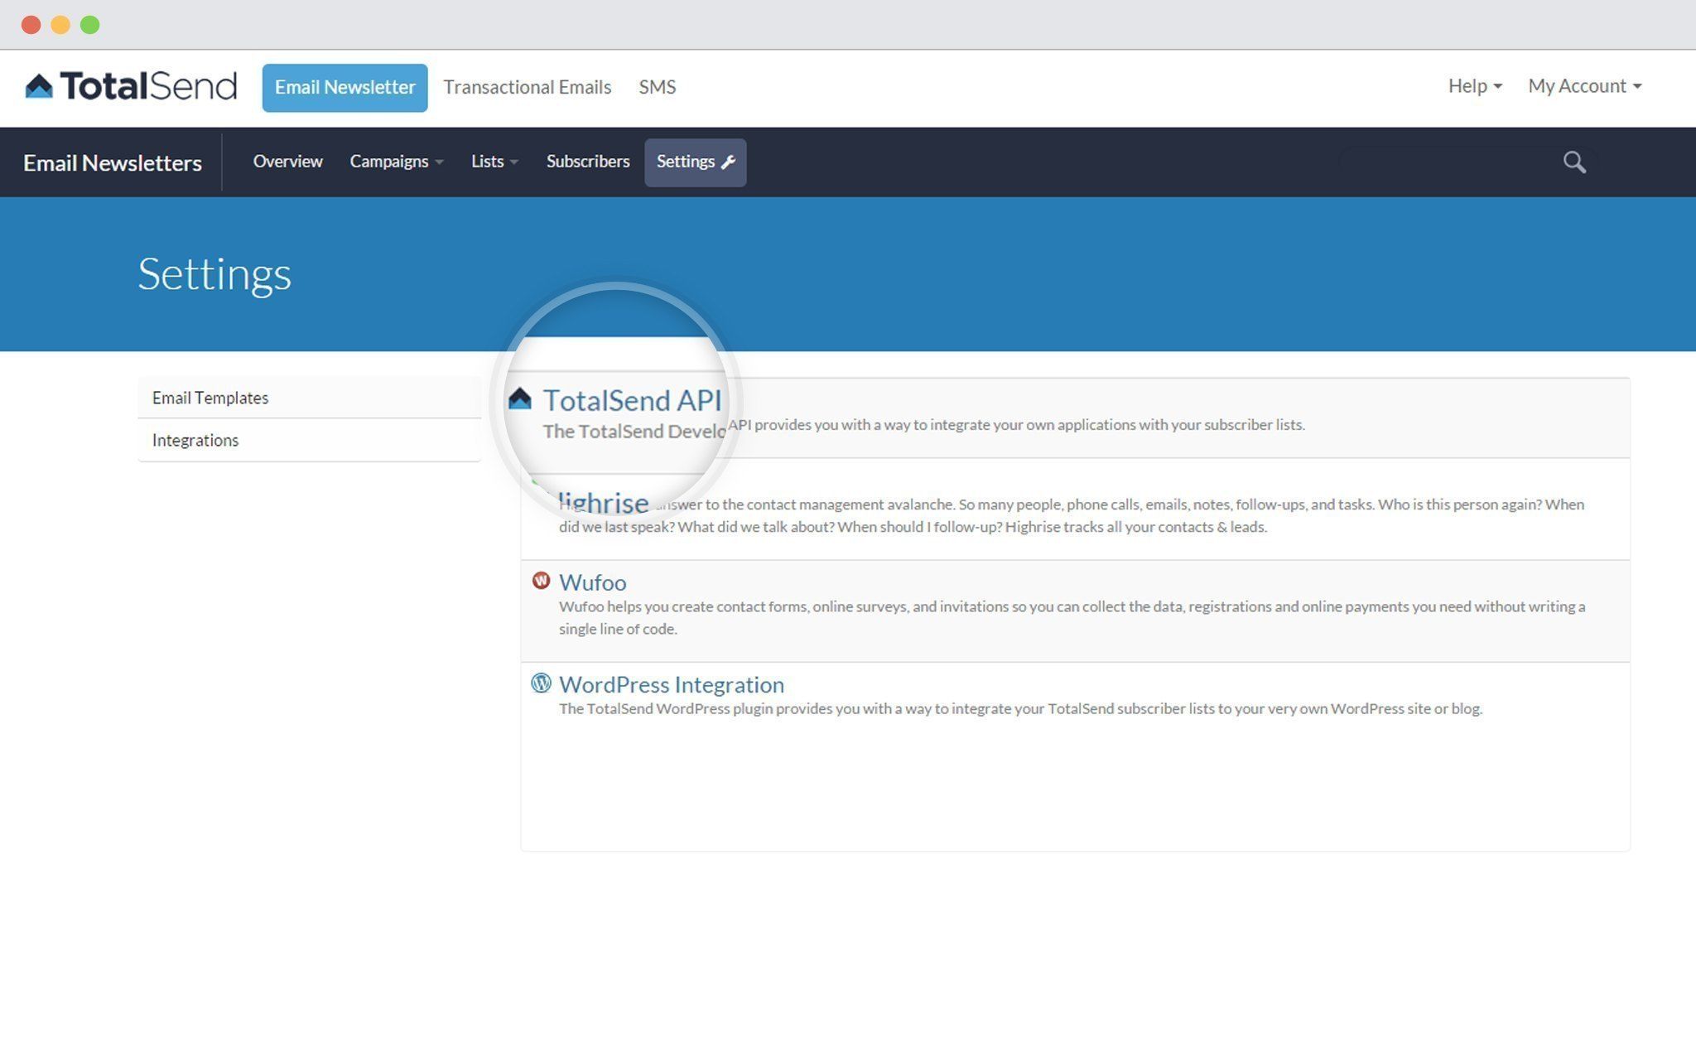Open the Subscribers page
Viewport: 1696px width, 1043px height.
point(588,162)
